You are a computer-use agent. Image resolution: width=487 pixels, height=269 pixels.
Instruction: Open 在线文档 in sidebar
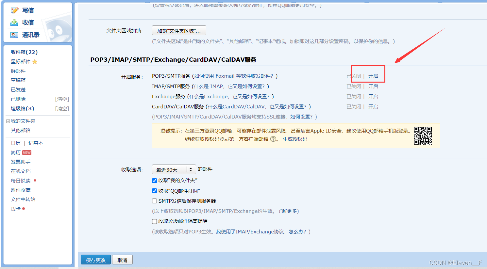[x=21, y=171]
